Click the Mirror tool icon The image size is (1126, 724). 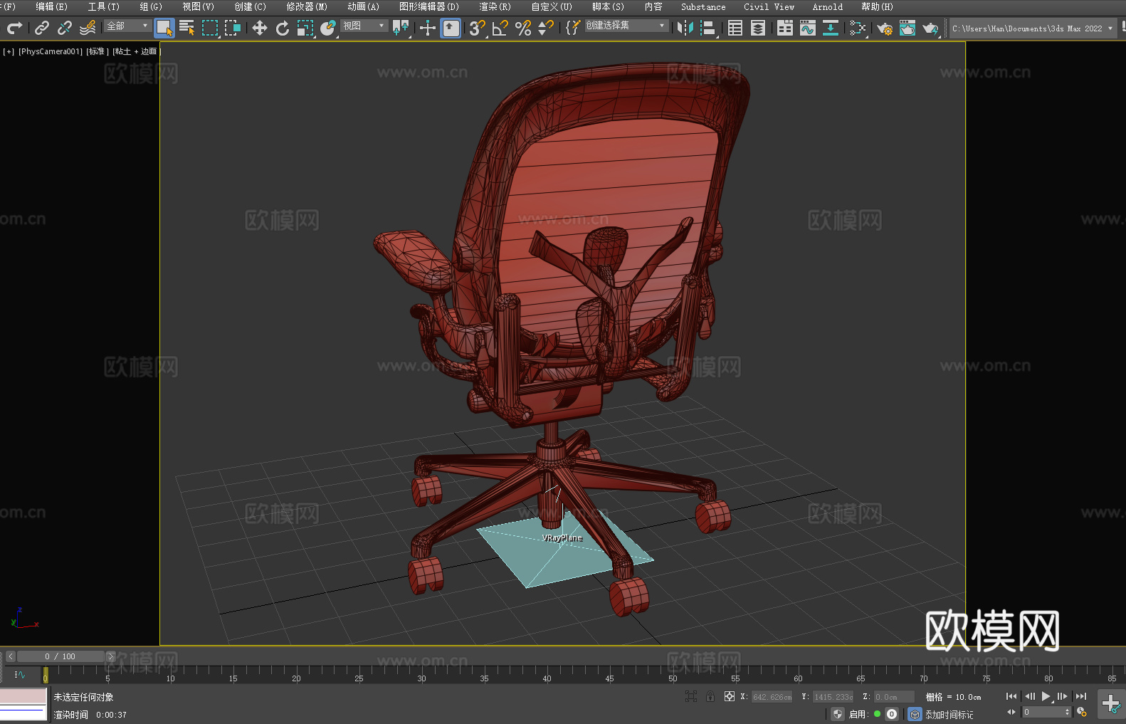coord(685,28)
